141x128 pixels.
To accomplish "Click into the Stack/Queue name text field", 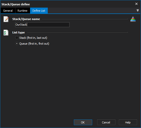I will [42, 25].
